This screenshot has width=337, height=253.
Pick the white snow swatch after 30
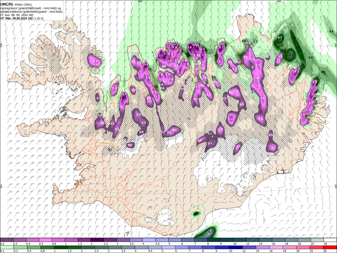click(x=330, y=240)
